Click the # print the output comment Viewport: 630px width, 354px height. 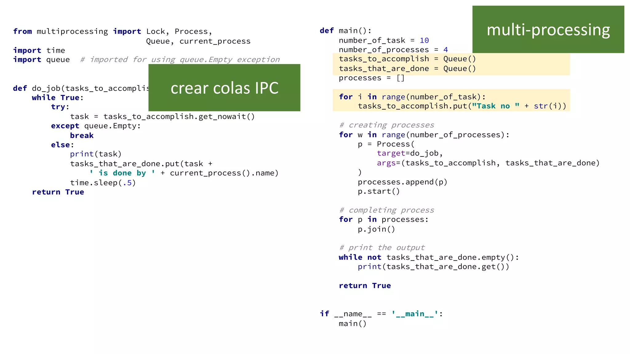(381, 248)
